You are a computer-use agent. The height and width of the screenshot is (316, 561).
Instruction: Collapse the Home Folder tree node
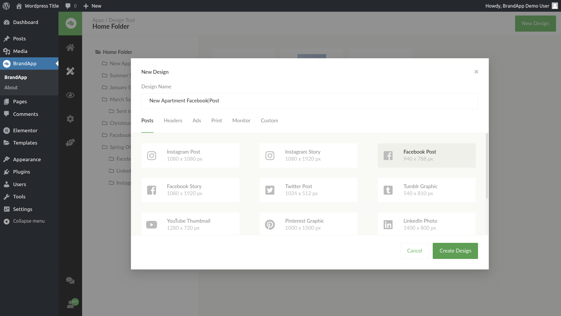98,52
